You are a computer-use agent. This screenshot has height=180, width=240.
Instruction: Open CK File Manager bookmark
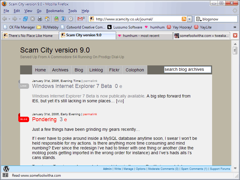[19, 27]
